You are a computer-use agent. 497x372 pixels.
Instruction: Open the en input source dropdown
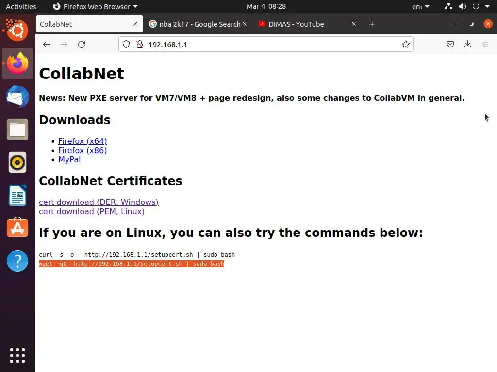(421, 7)
